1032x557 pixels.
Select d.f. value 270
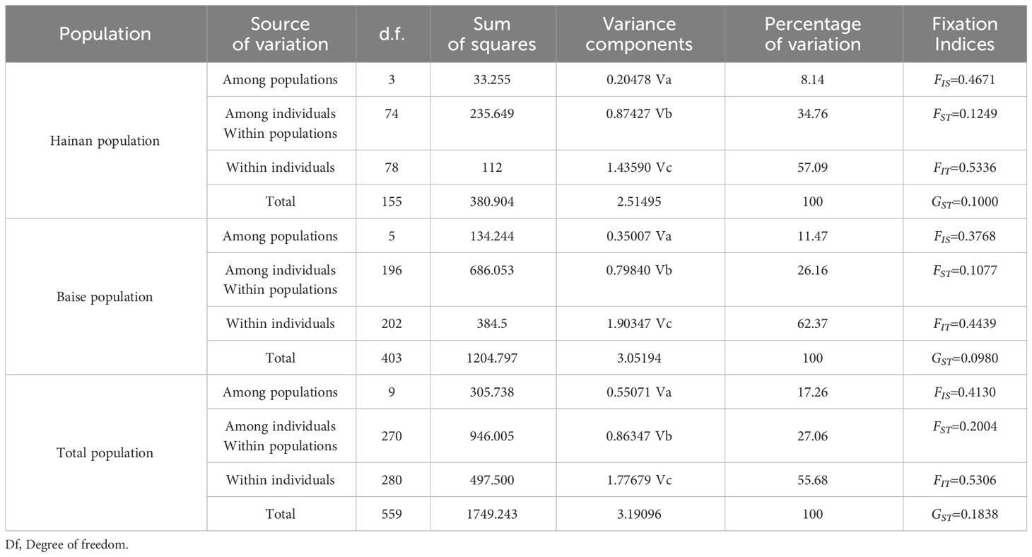[x=392, y=436]
